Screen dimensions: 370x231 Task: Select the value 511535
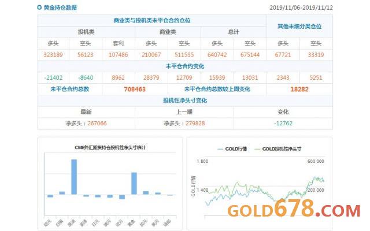[184, 55]
